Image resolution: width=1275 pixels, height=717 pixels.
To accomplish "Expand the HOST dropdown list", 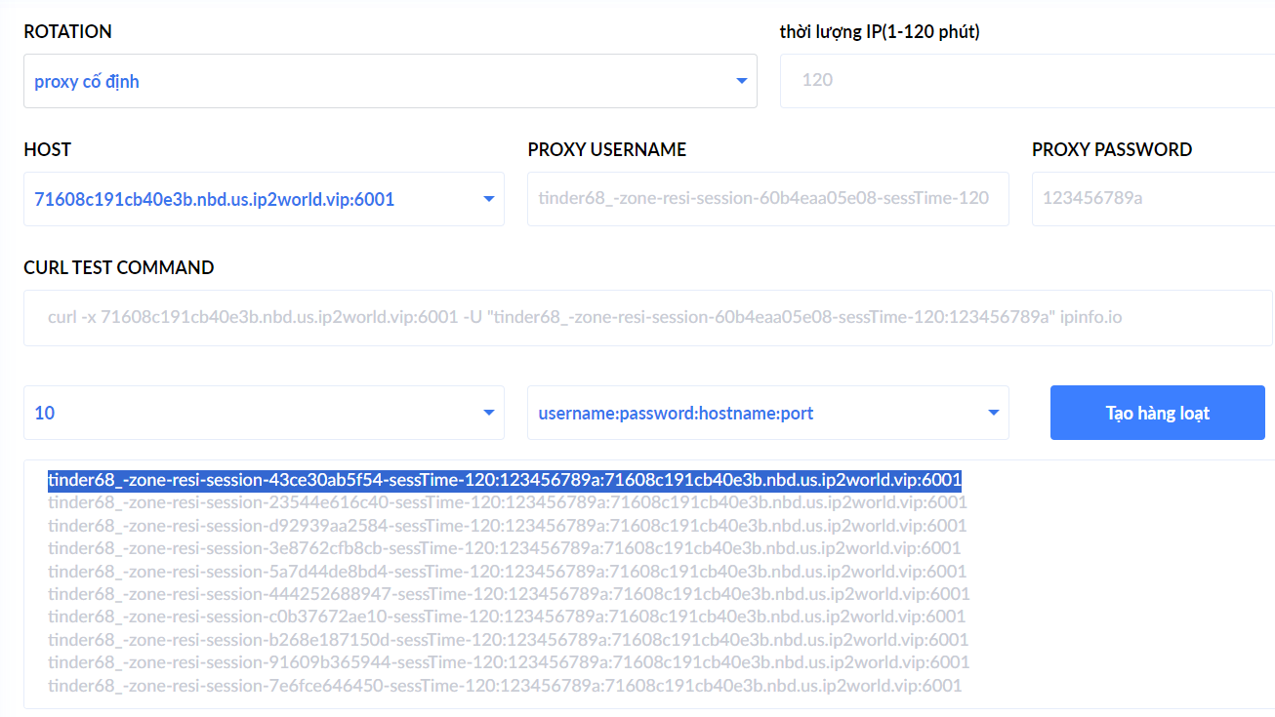I will pos(264,199).
